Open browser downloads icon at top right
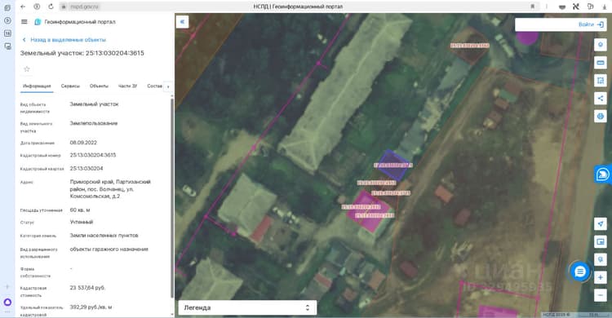Image resolution: width=612 pixels, height=318 pixels. [604, 7]
